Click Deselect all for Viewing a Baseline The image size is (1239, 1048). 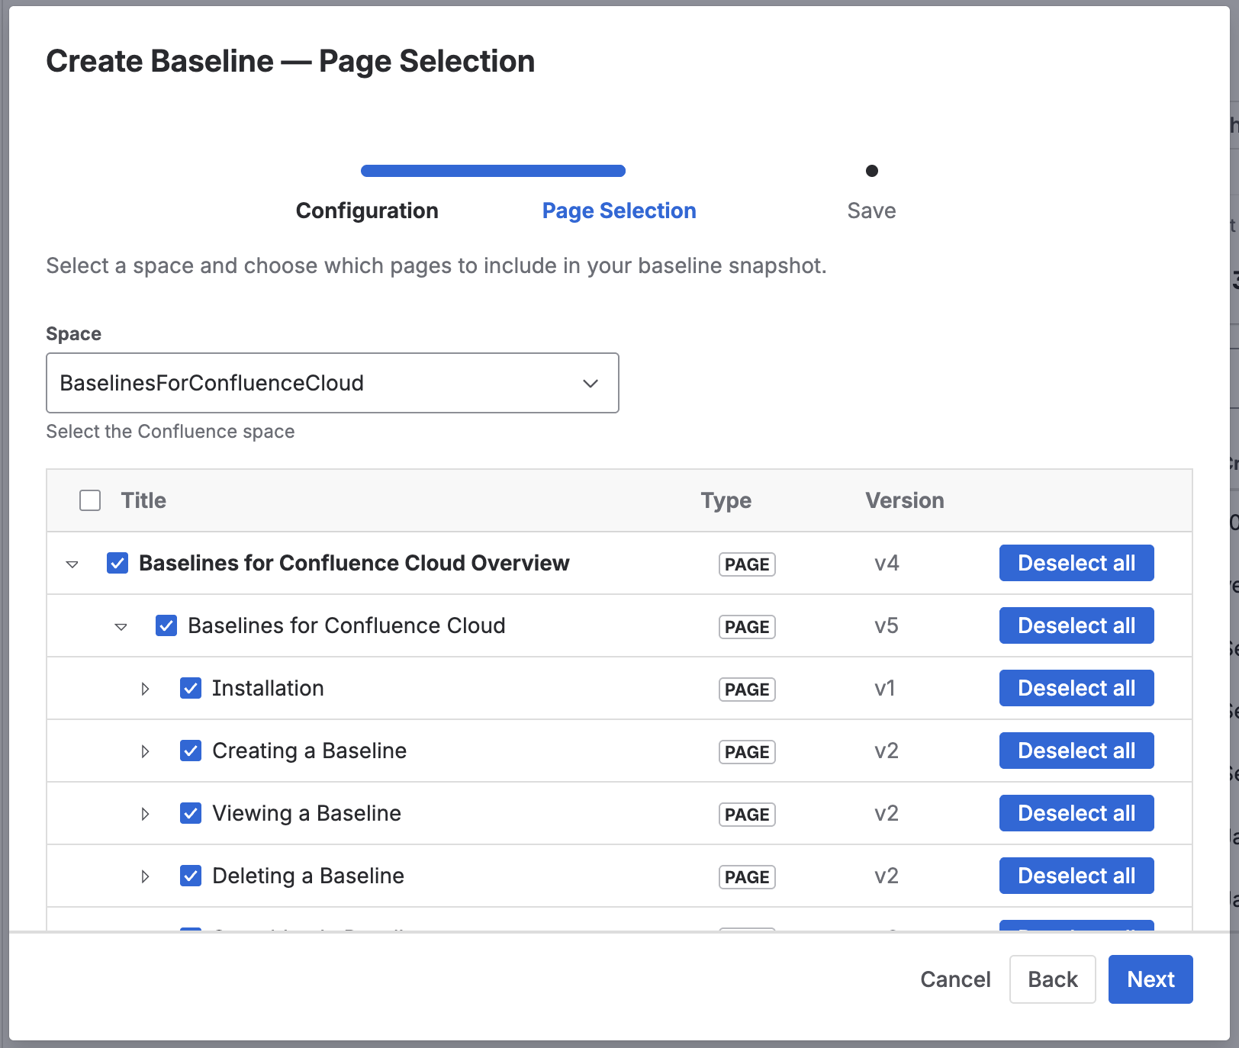1076,813
